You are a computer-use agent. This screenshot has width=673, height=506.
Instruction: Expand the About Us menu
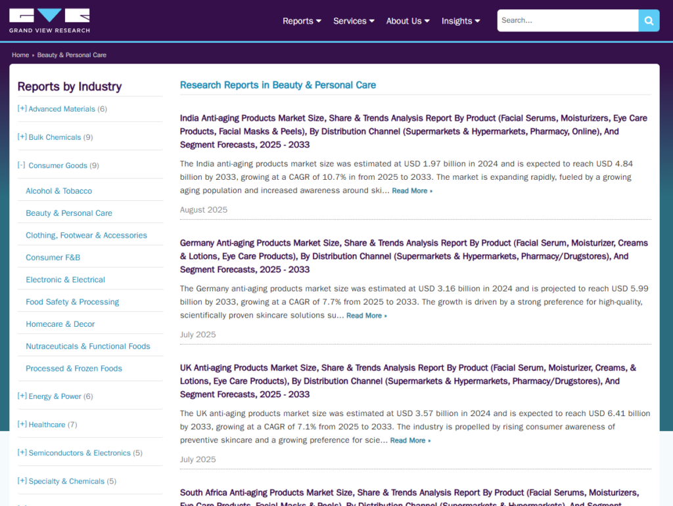coord(407,21)
